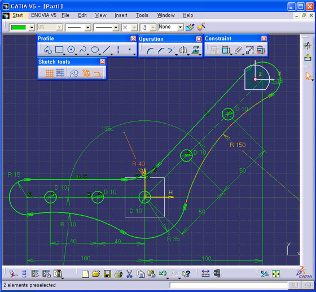
Task: Toggle Construction/Standard Element mode
Action: click(x=74, y=73)
